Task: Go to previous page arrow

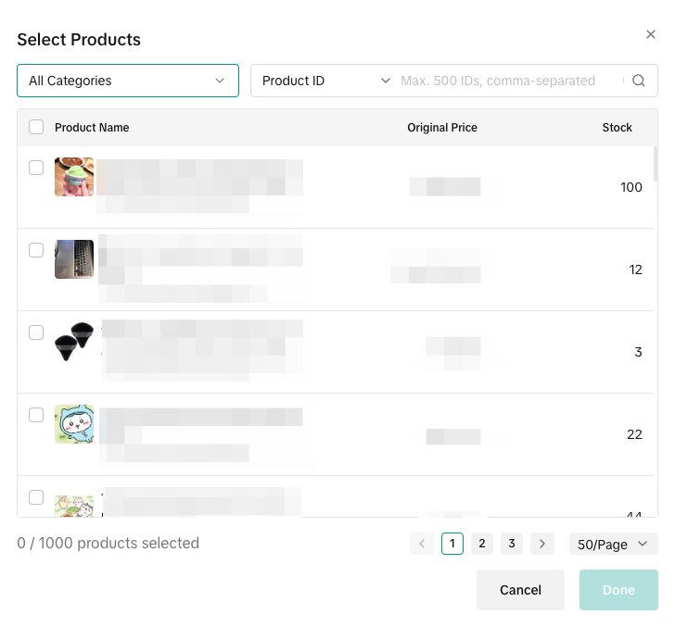Action: coord(422,544)
